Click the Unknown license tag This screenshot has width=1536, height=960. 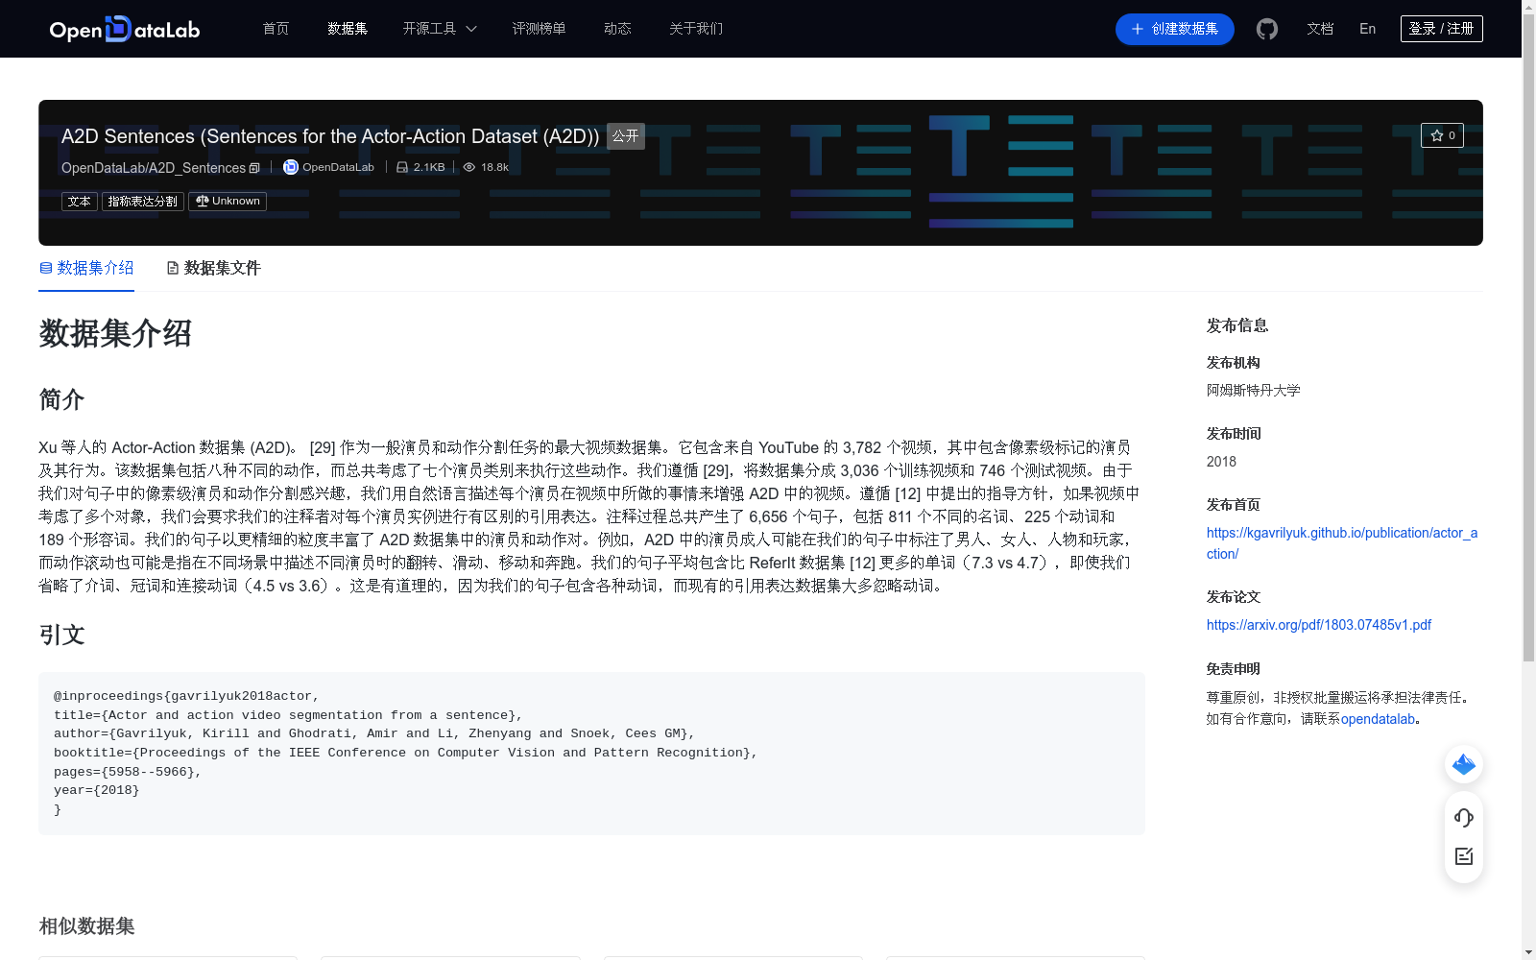click(x=228, y=202)
